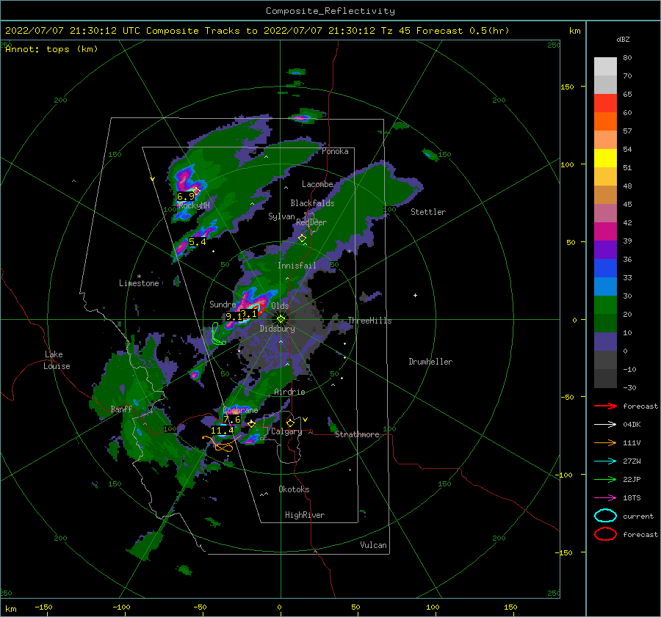Screen dimensions: 661x617
Task: Pick the magenta swatch near 39 dBZ
Action: (x=605, y=231)
